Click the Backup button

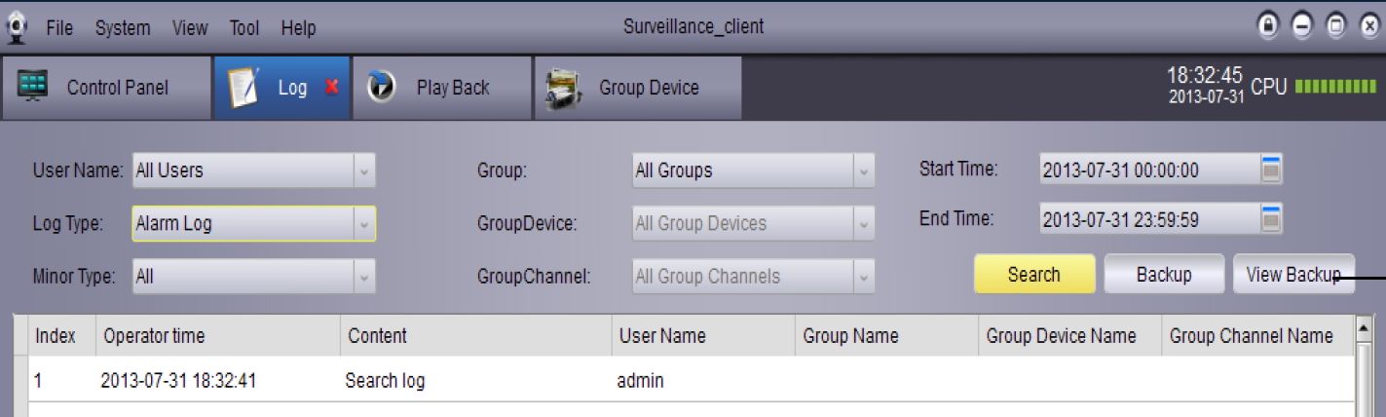click(1163, 275)
